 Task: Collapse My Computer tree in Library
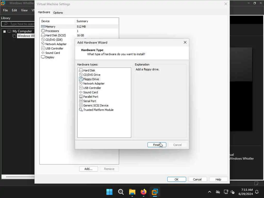(x=5, y=31)
